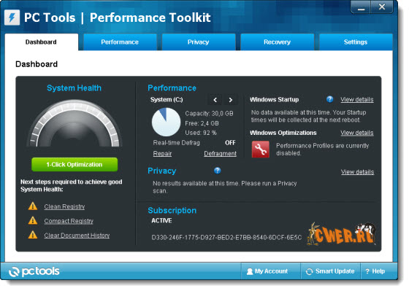Open the Settings tab

point(356,42)
